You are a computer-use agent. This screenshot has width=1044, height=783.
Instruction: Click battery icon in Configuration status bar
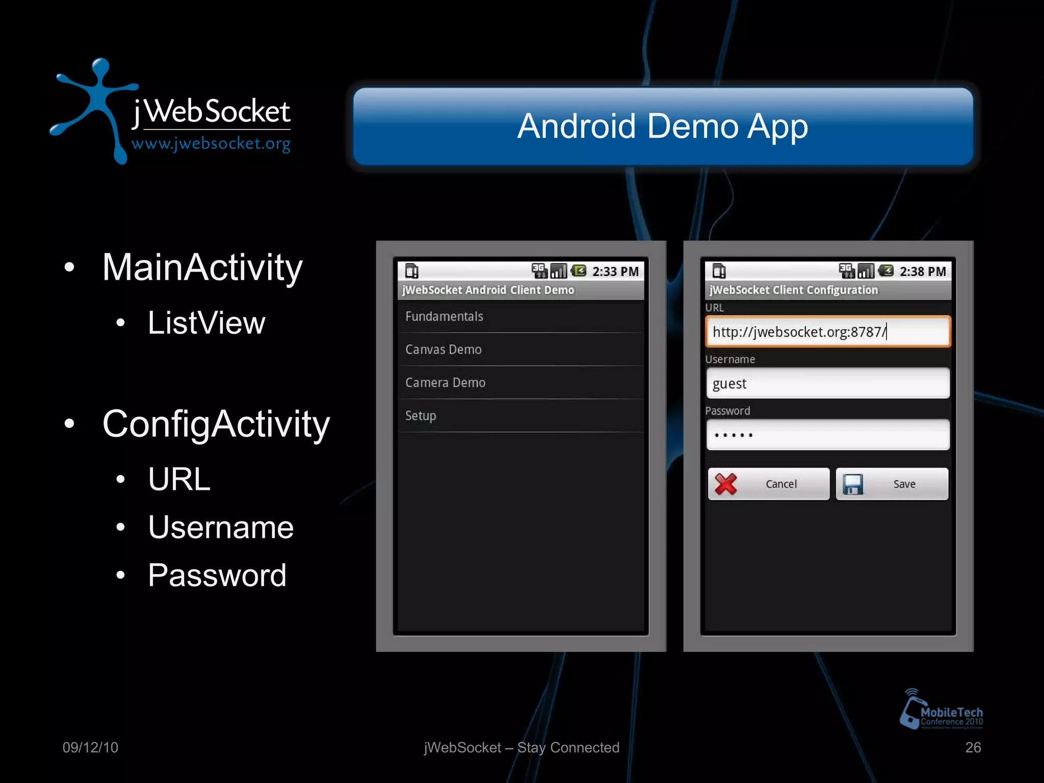pyautogui.click(x=886, y=271)
